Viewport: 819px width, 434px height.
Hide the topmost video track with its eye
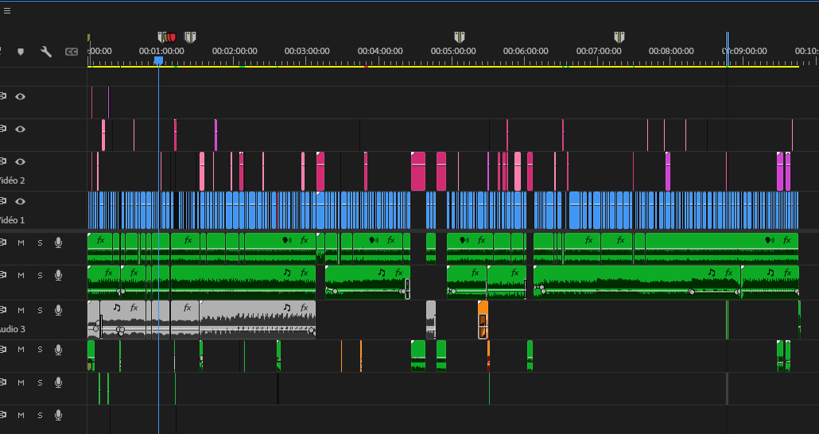pos(21,97)
